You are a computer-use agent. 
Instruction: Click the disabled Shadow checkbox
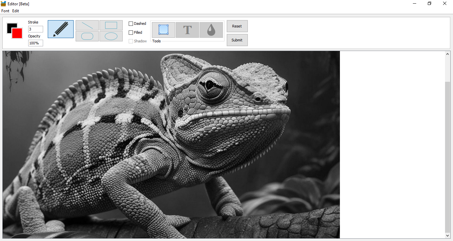pyautogui.click(x=131, y=41)
